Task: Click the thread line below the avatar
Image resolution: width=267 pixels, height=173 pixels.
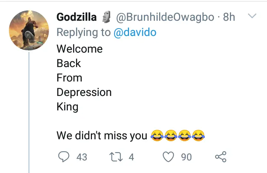Action: (29, 111)
